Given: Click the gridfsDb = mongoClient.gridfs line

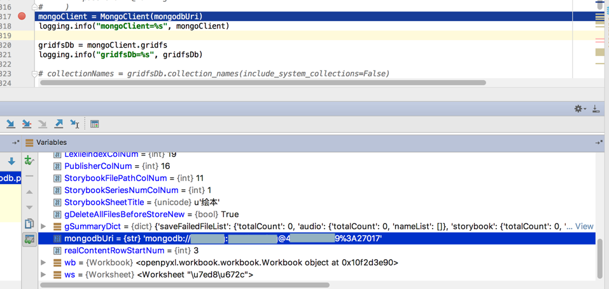Looking at the screenshot, I should pos(102,45).
